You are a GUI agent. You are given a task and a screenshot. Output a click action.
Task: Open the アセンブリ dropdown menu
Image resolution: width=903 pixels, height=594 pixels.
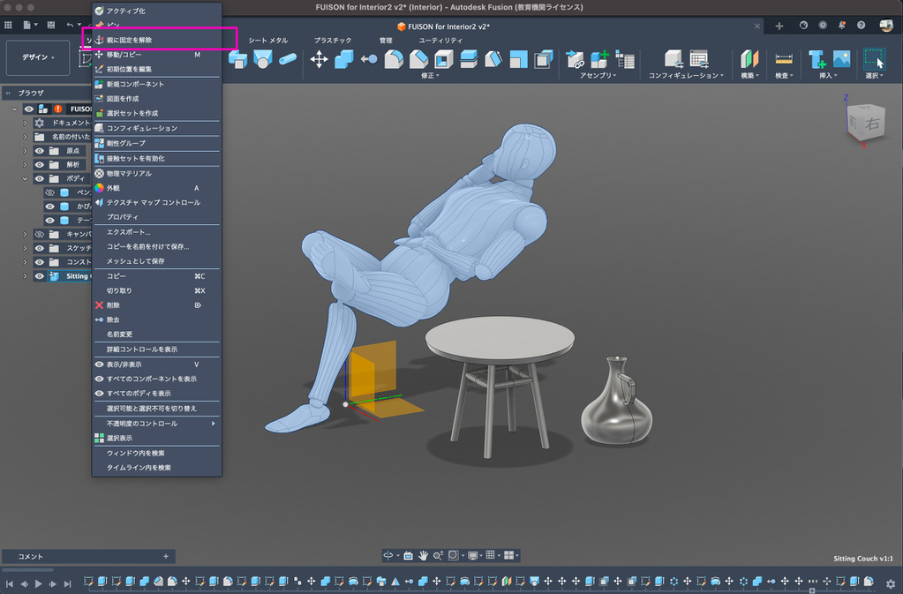coord(598,76)
